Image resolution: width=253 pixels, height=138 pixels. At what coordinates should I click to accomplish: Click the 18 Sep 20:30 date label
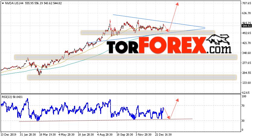click(x=125, y=135)
